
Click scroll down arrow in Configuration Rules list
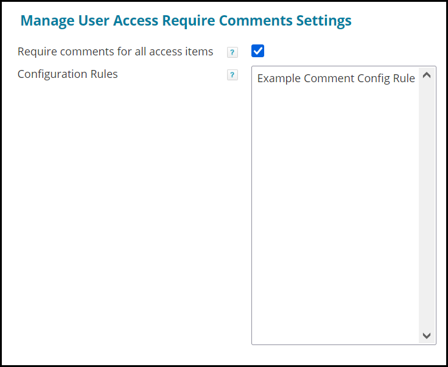tap(426, 335)
